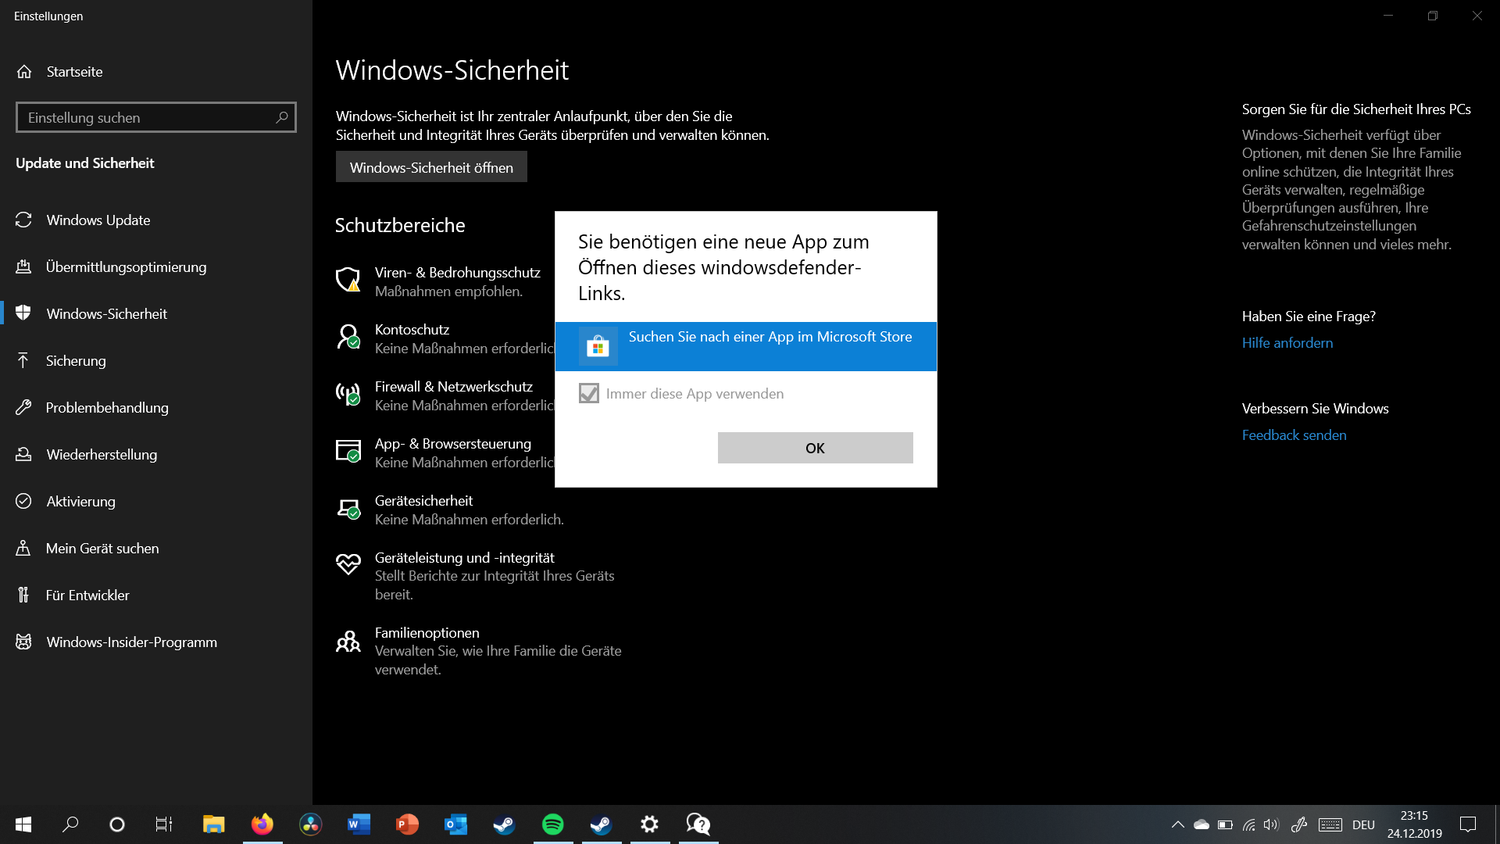Click Feedback senden link
The image size is (1500, 844).
pyautogui.click(x=1295, y=435)
